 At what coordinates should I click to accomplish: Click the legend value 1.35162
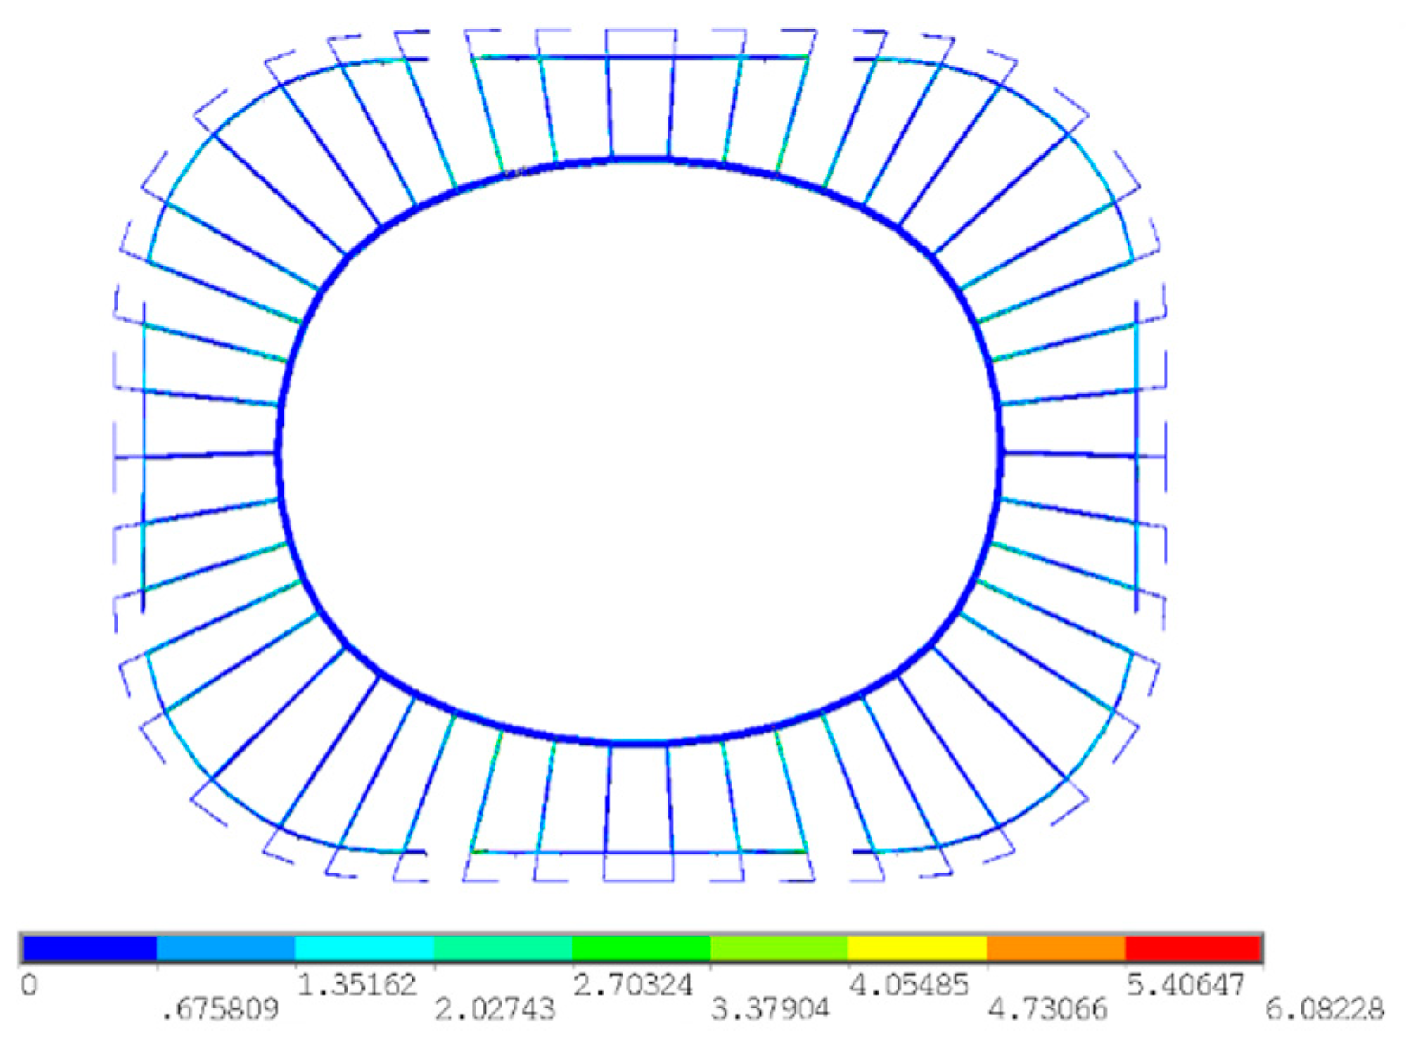356,985
